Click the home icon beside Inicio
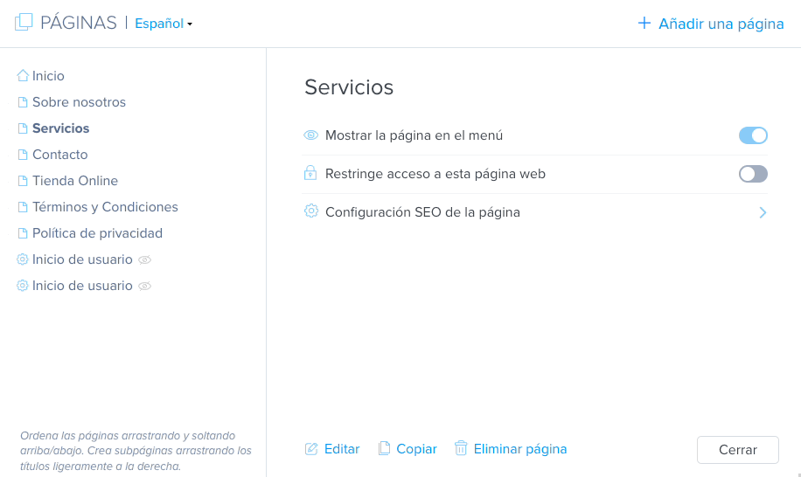 (x=23, y=75)
